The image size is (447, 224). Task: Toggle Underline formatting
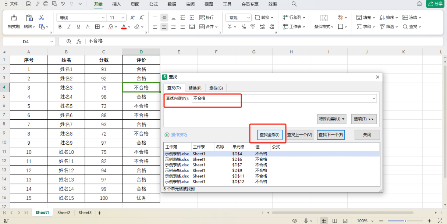[78, 27]
